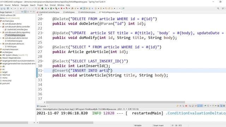This screenshot has width=226, height=127.
Task: Toggle Scroll Lock in Console toolbar
Action: click(193, 106)
